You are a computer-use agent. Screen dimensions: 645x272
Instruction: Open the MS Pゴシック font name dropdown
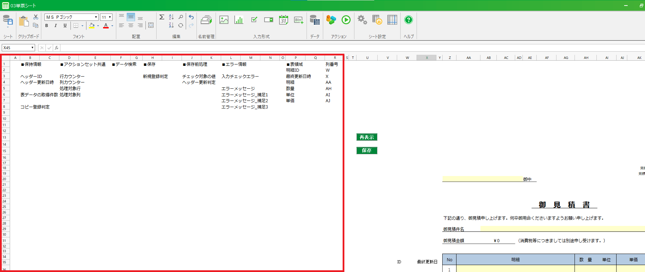[x=96, y=17]
